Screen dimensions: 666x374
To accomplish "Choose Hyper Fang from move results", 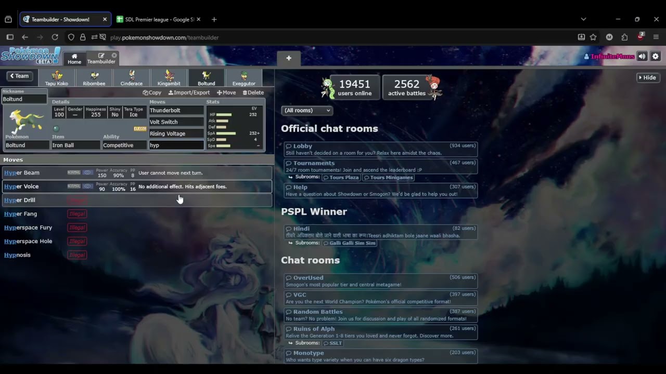I will point(136,214).
